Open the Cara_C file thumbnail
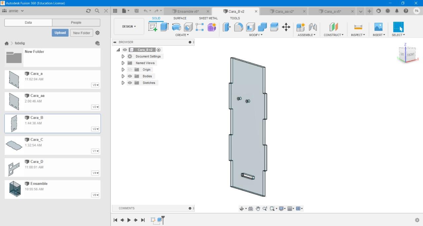The height and width of the screenshot is (226, 423). 14,145
